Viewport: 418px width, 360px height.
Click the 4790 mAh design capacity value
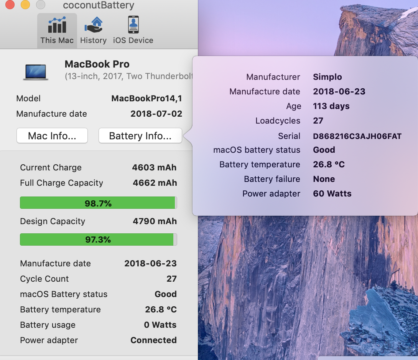(155, 221)
